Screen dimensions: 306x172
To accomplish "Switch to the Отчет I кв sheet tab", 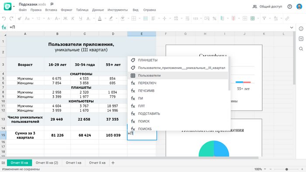I will (73, 163).
